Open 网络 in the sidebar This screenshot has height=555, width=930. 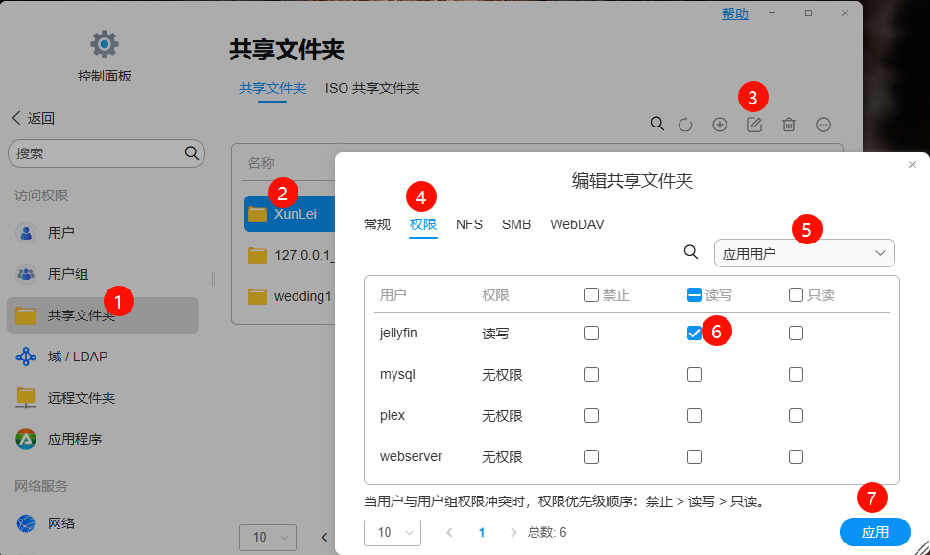tap(103, 523)
